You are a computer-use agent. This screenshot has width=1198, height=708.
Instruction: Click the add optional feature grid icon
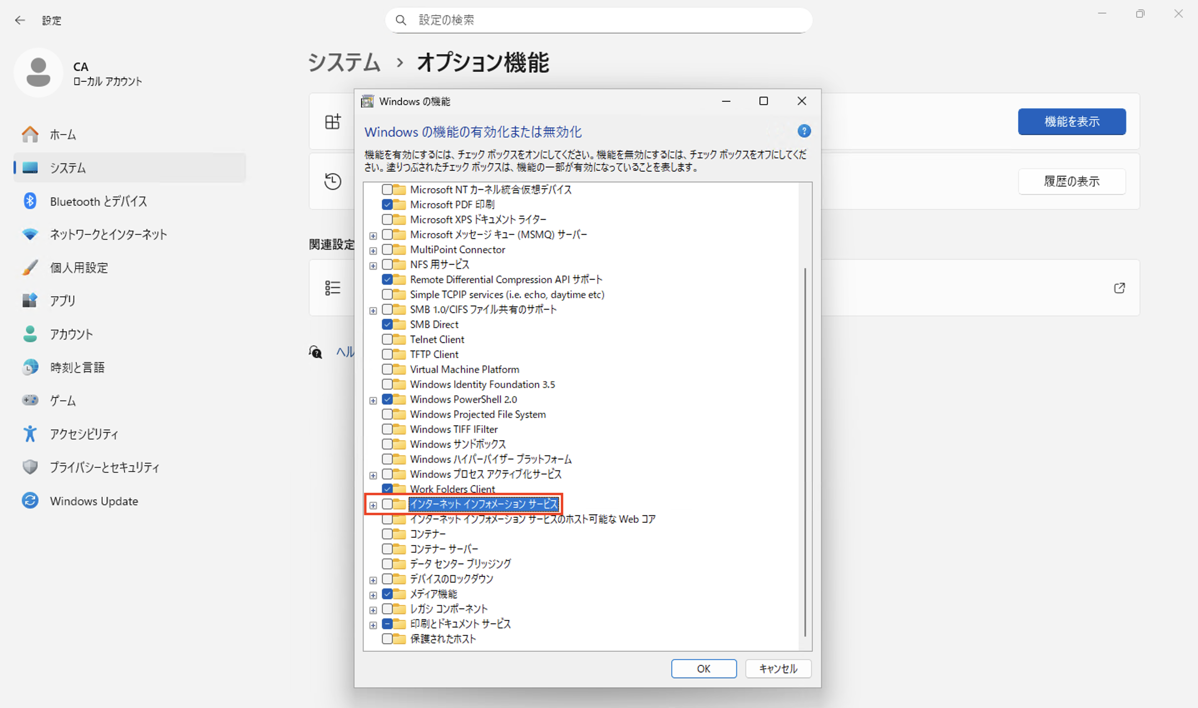[333, 121]
